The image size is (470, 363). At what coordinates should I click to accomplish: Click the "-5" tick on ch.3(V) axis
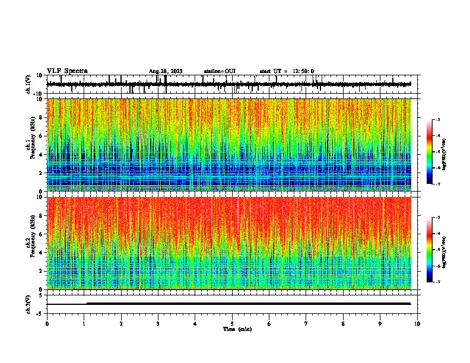point(40,314)
